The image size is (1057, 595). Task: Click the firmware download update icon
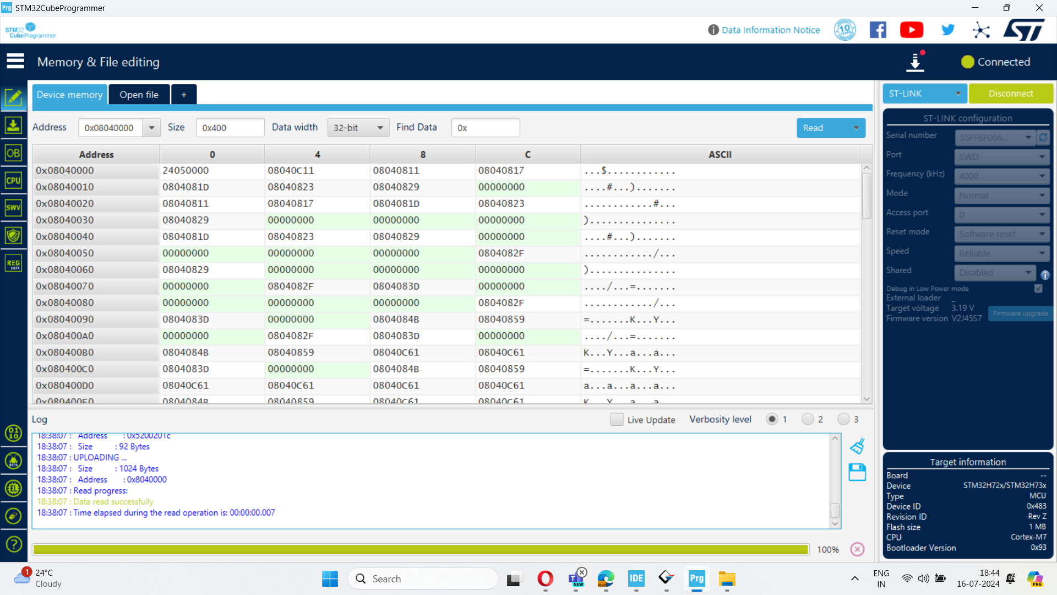click(916, 62)
